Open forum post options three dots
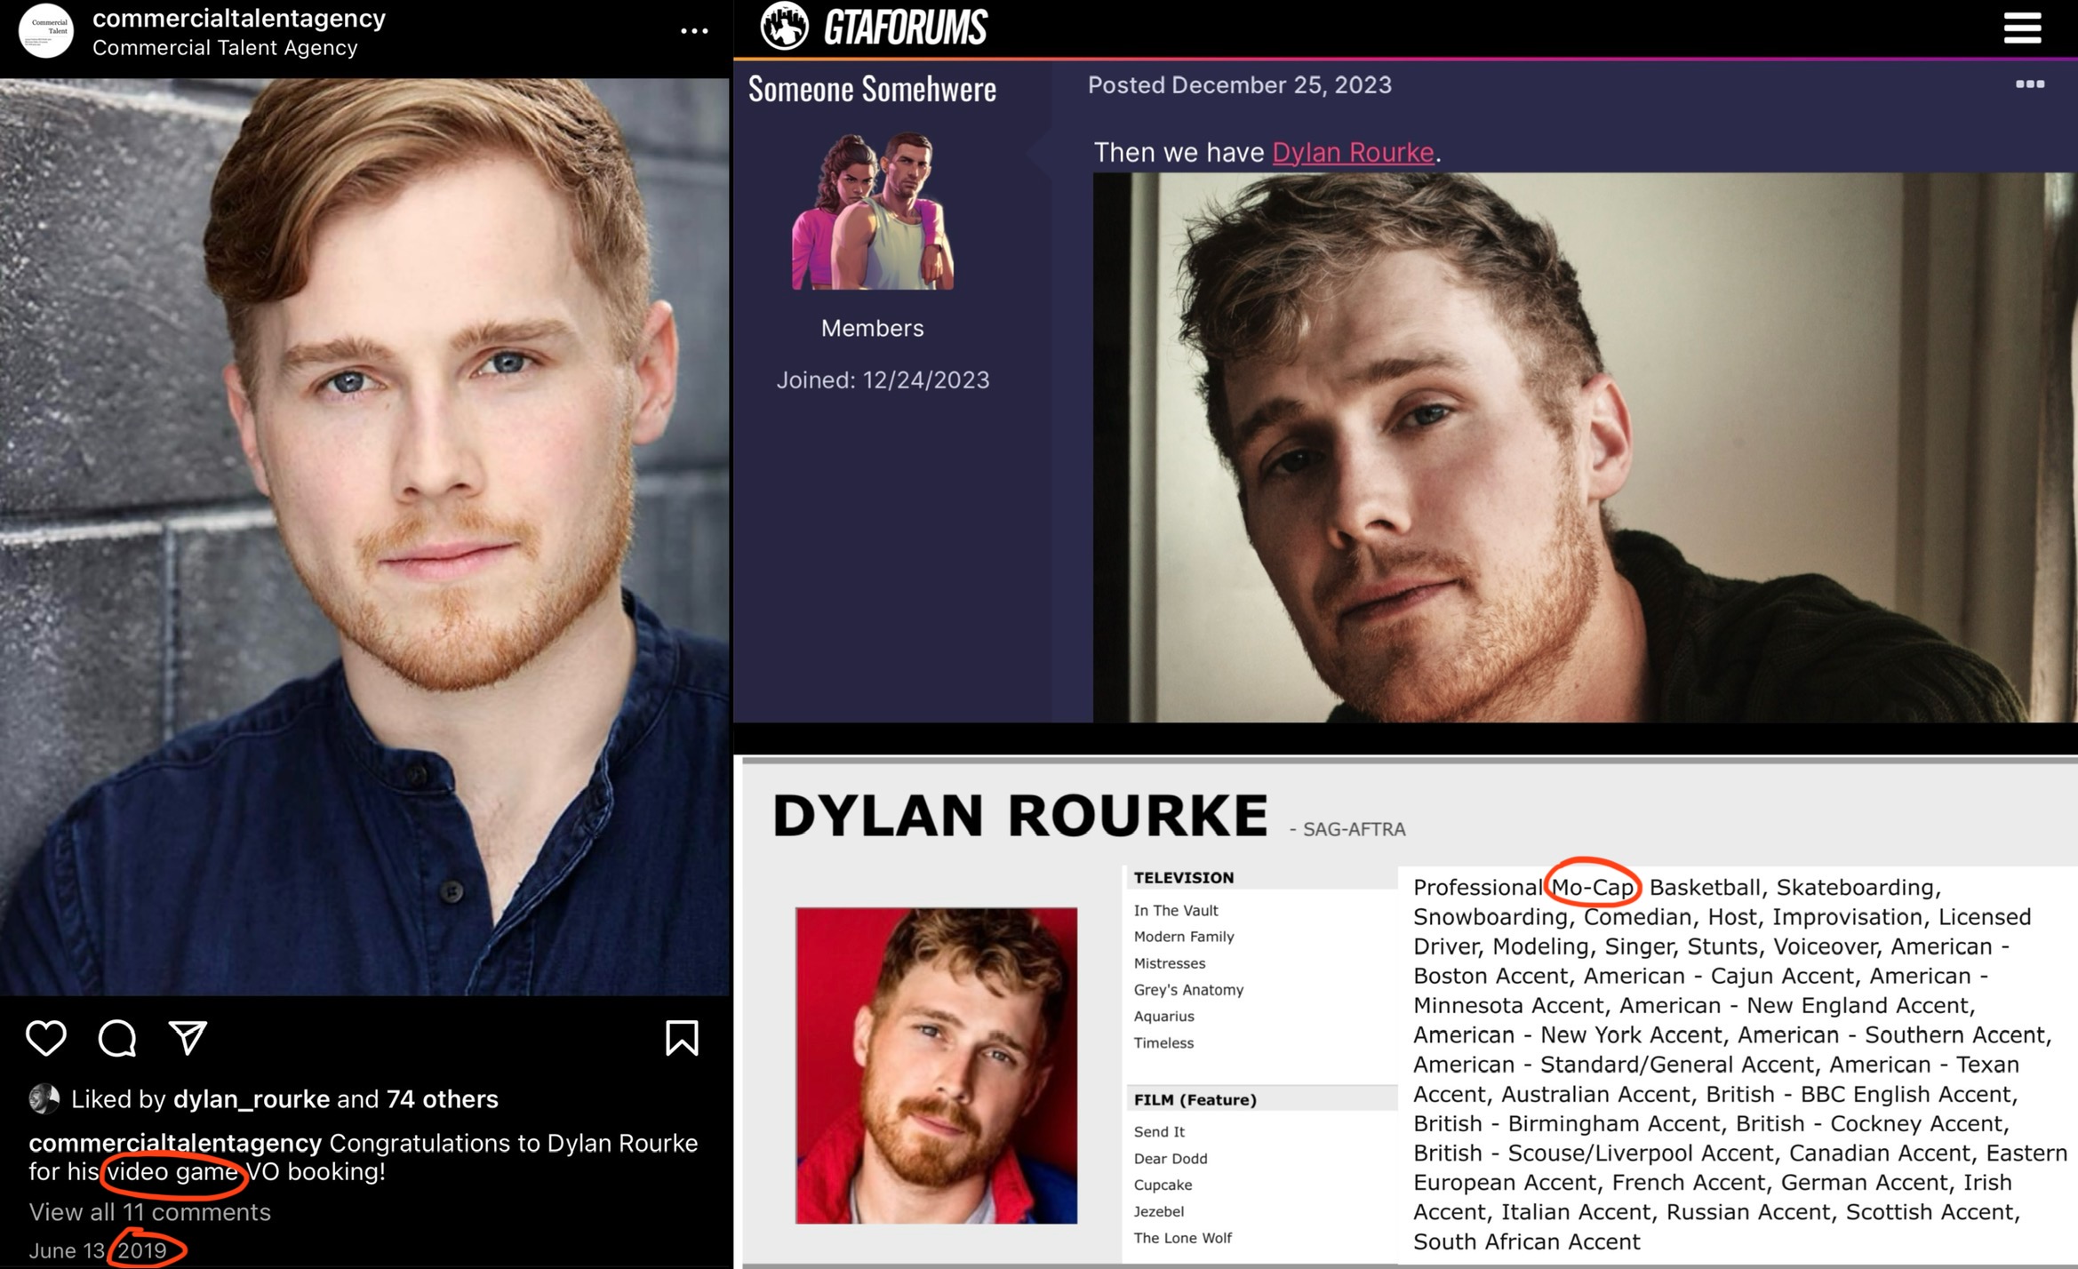The width and height of the screenshot is (2078, 1269). pyautogui.click(x=2029, y=84)
